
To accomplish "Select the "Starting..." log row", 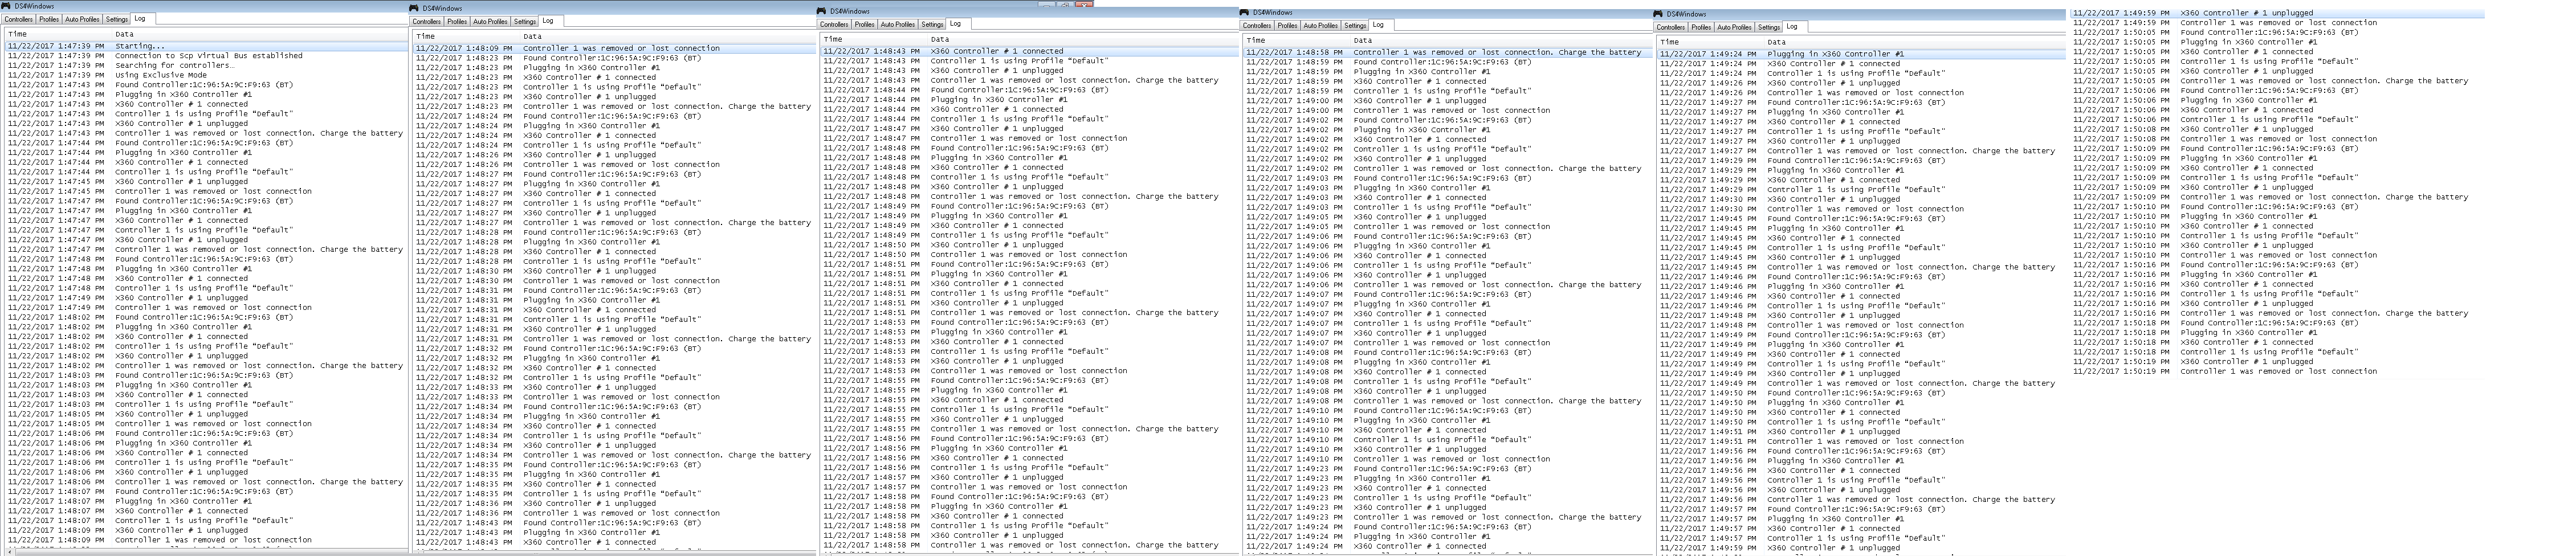I will (206, 46).
